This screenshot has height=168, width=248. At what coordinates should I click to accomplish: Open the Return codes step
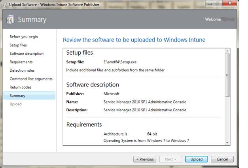point(20,87)
